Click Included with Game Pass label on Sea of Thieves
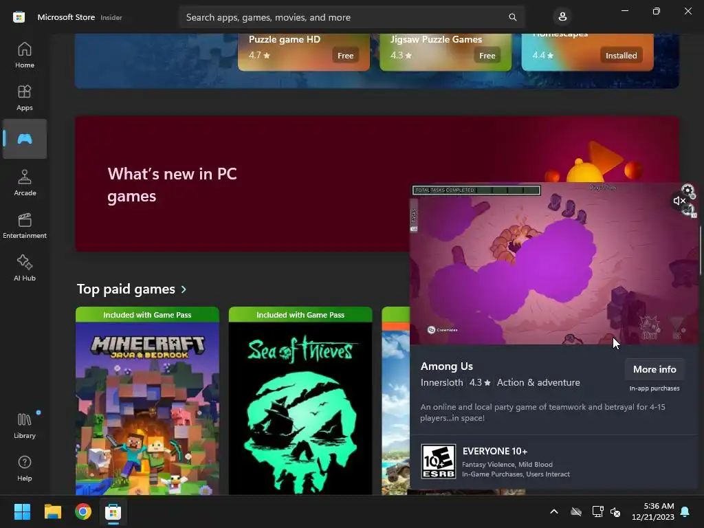Screen dimensions: 704x528 (x=300, y=315)
